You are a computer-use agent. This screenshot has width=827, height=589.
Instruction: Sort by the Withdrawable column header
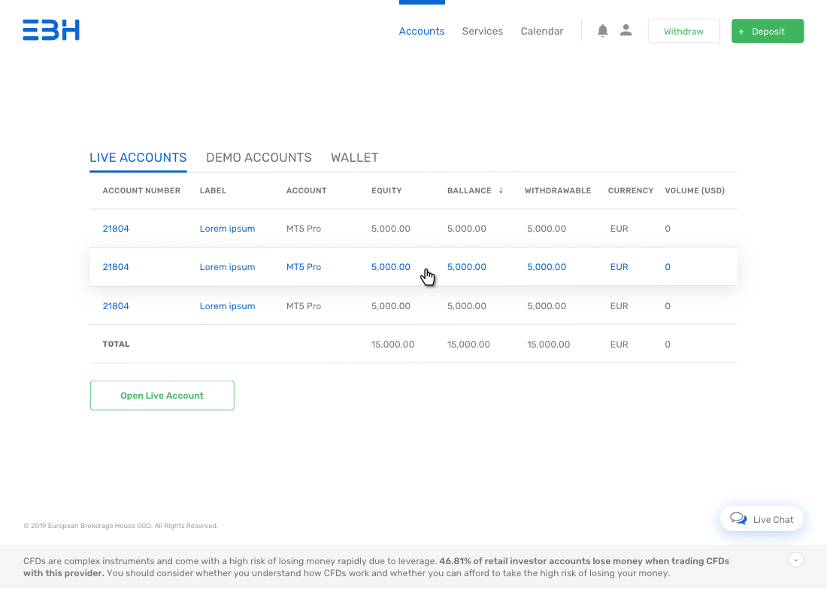click(x=558, y=190)
